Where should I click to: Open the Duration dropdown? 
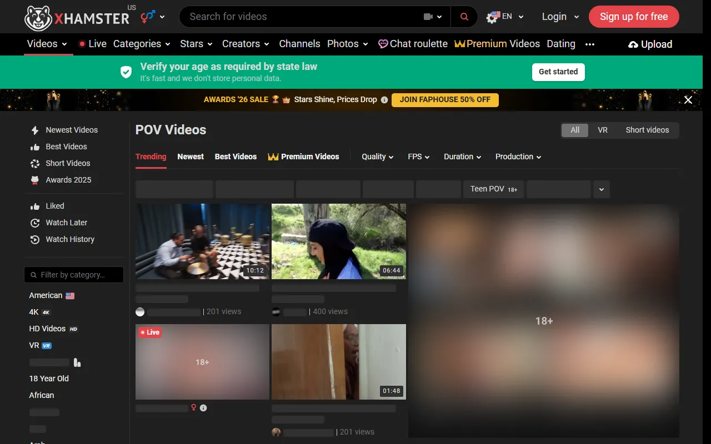[x=463, y=157]
